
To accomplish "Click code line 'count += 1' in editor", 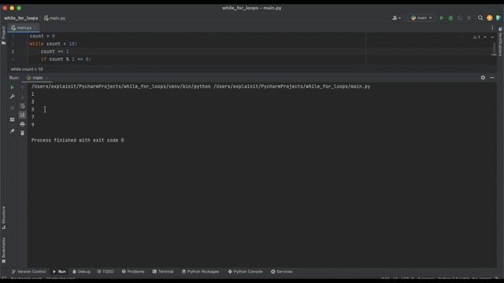I will [x=54, y=51].
